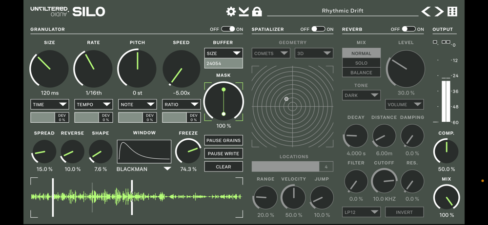This screenshot has height=225, width=488.
Task: Click the spatializer RANGE knob
Action: click(x=265, y=198)
